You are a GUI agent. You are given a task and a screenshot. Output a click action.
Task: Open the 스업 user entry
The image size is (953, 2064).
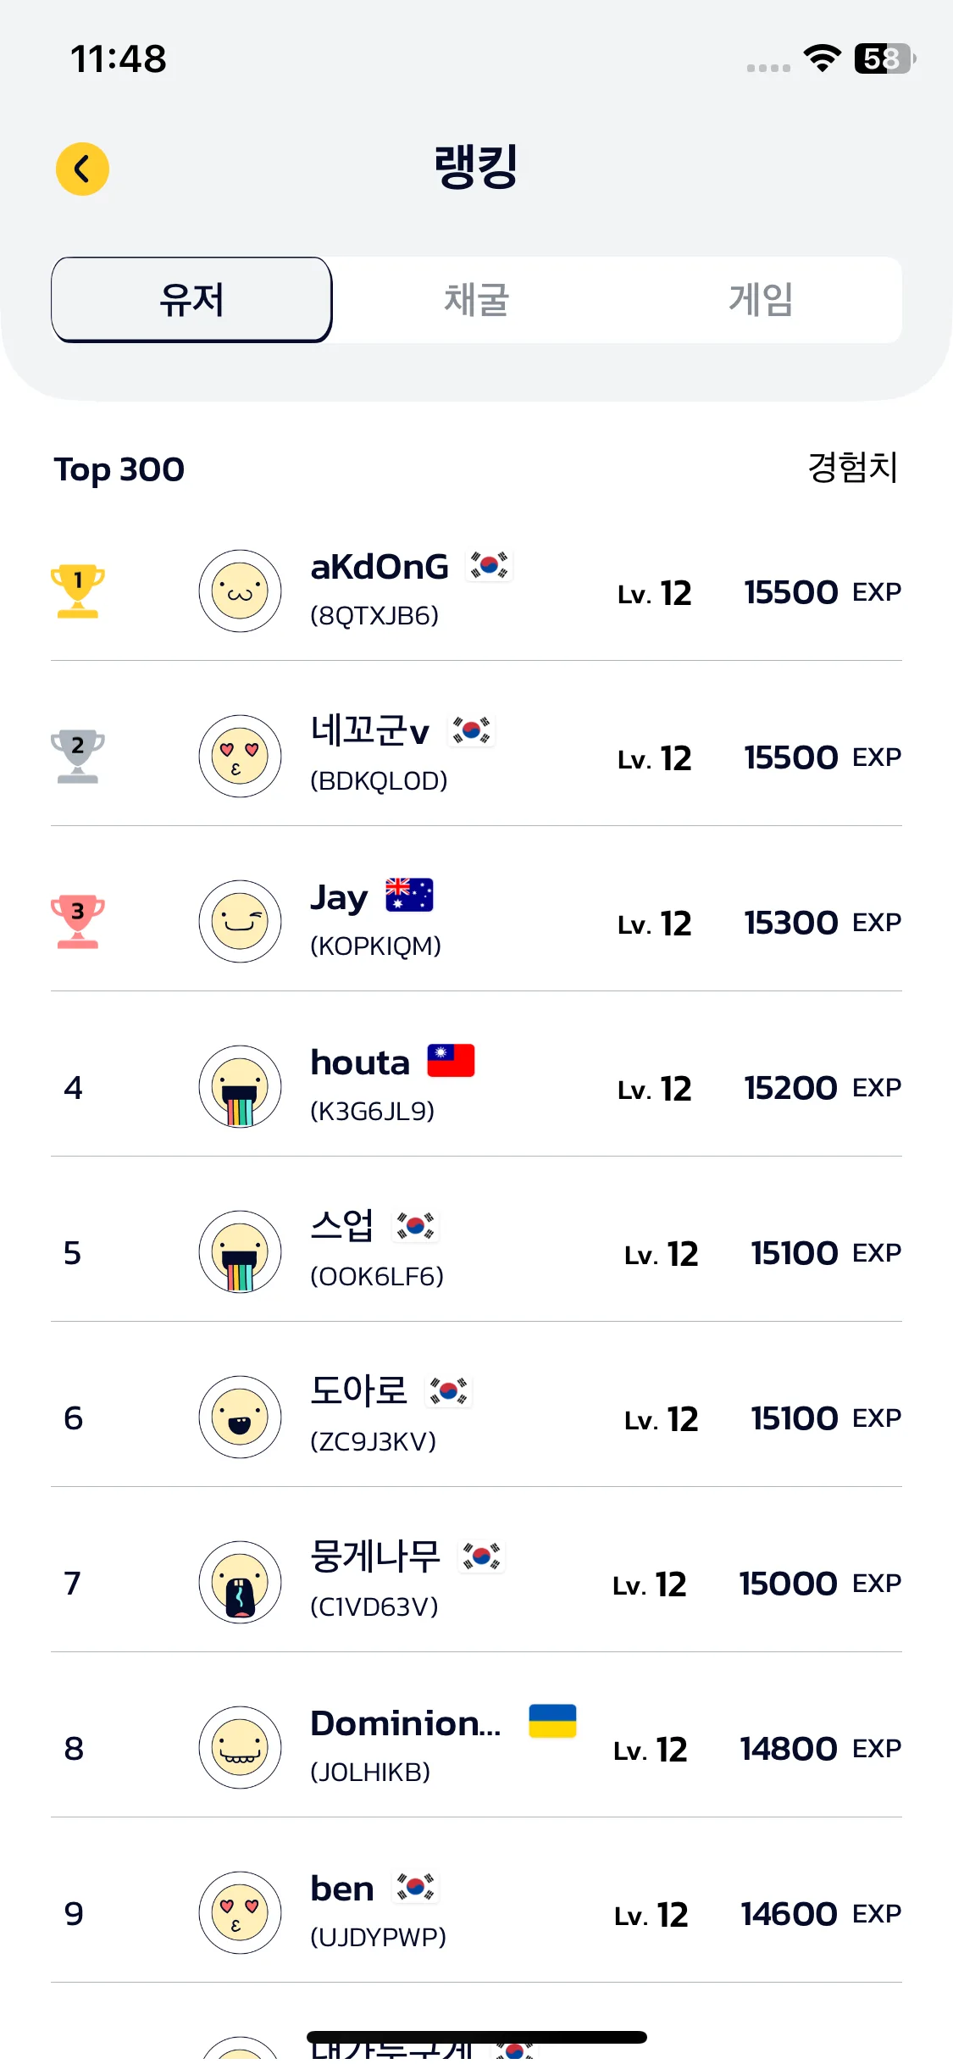pos(342,1226)
